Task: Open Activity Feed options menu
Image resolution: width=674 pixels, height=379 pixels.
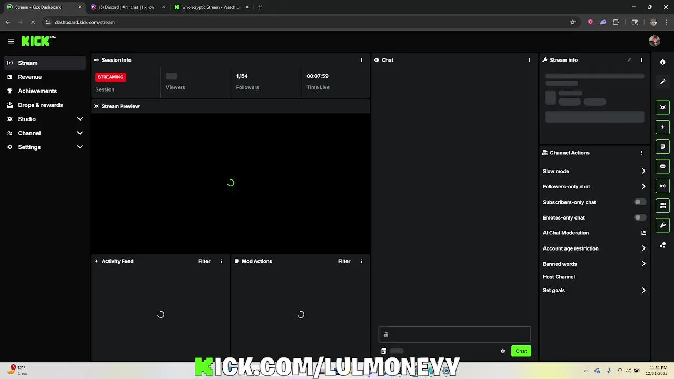Action: tap(221, 261)
